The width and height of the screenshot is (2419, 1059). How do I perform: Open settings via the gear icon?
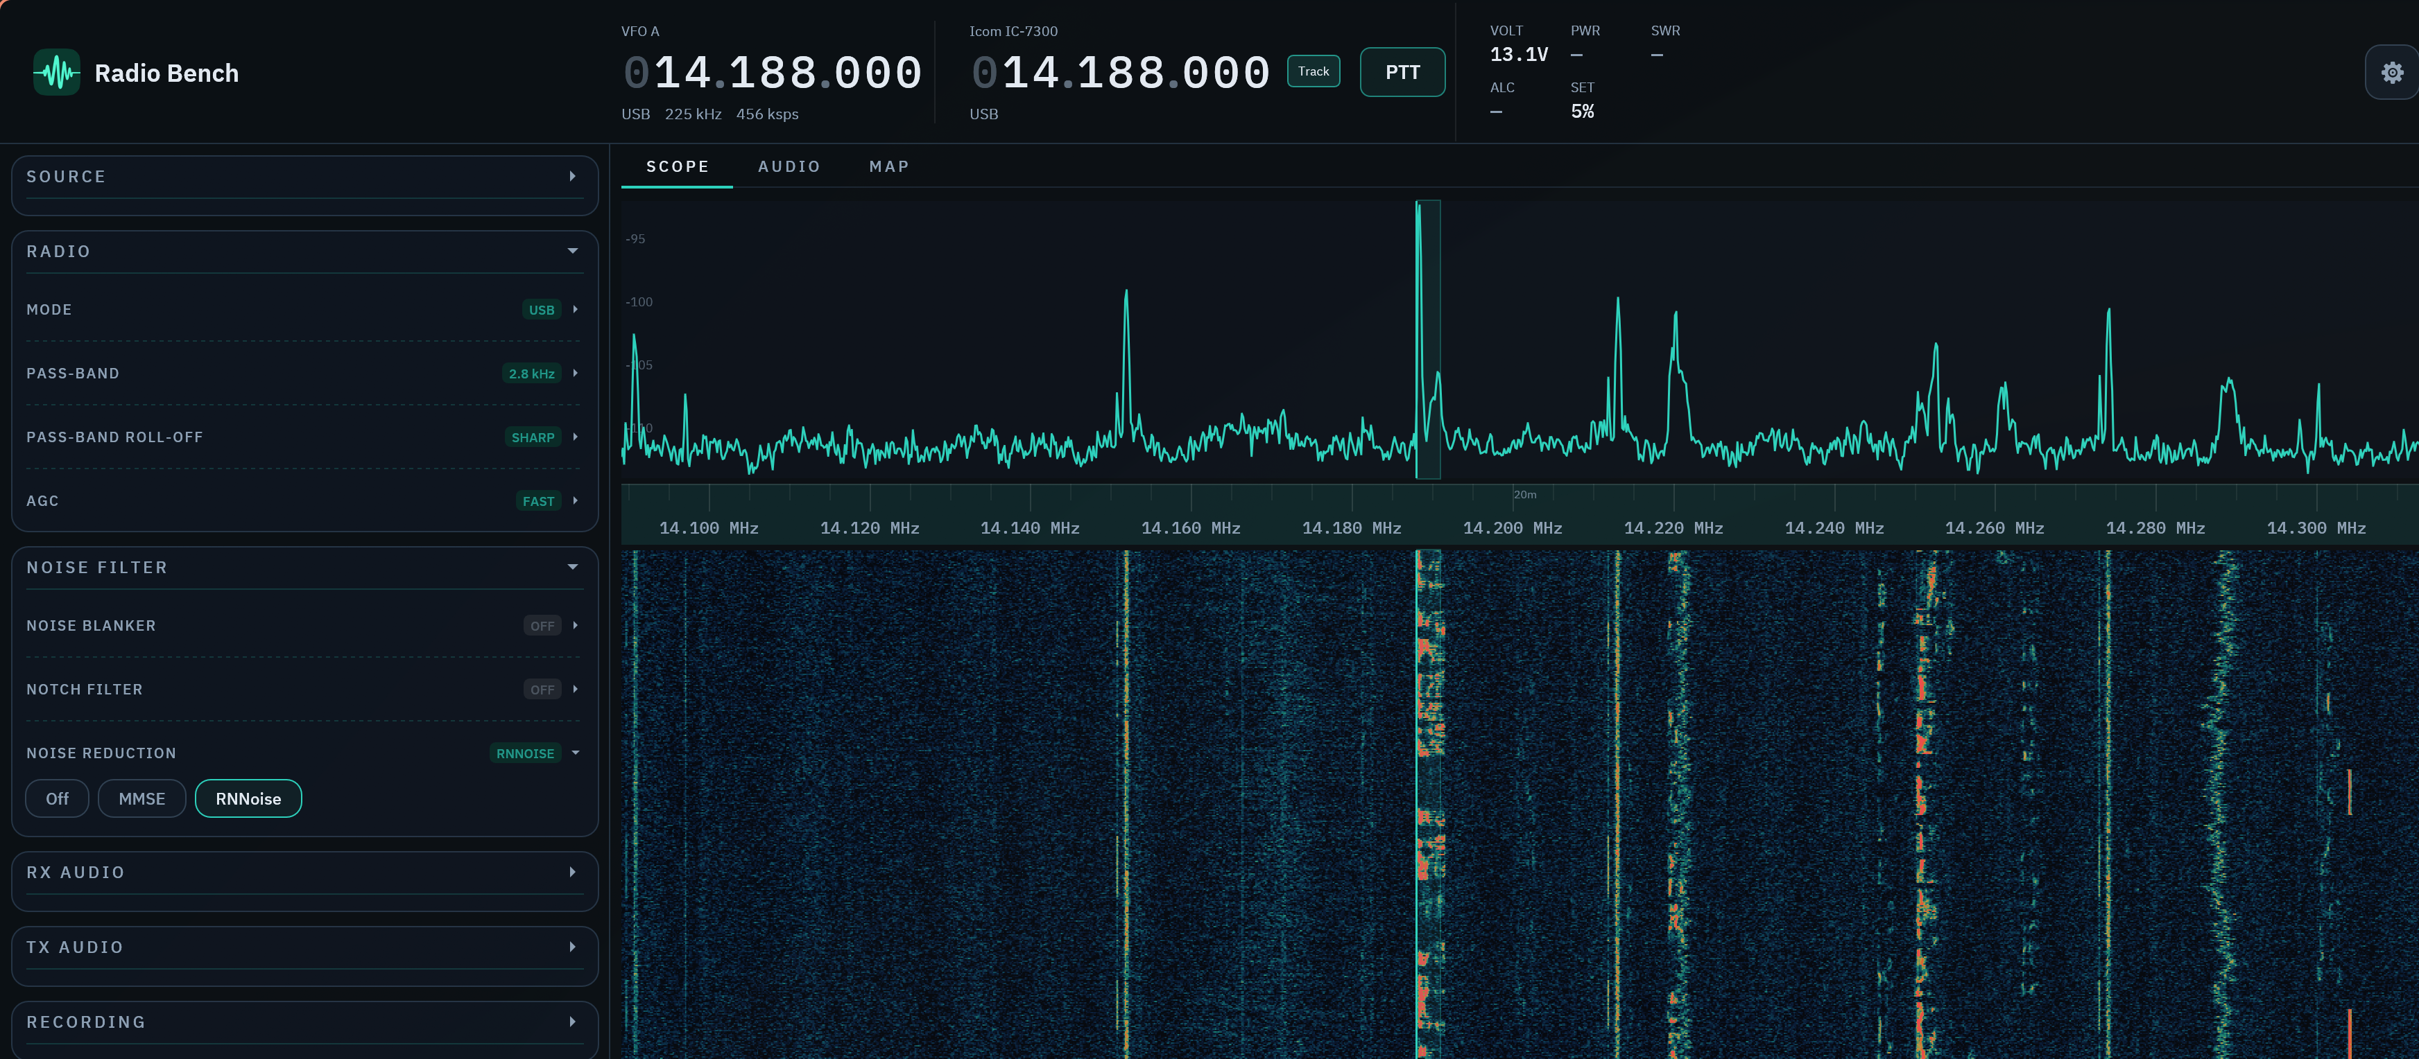pyautogui.click(x=2392, y=72)
